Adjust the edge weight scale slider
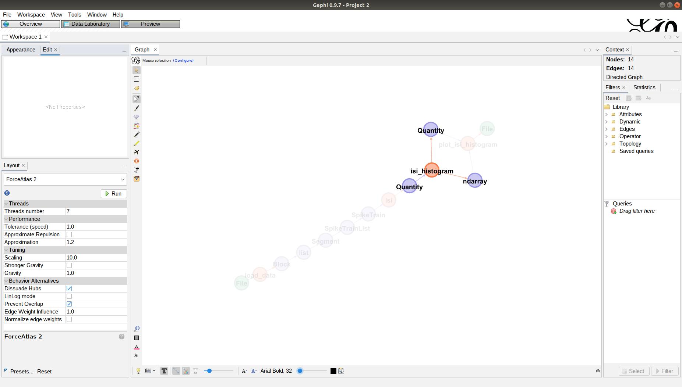The image size is (682, 387). [x=219, y=371]
